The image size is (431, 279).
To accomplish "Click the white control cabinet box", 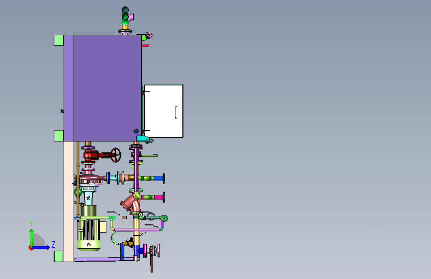I will pyautogui.click(x=164, y=111).
